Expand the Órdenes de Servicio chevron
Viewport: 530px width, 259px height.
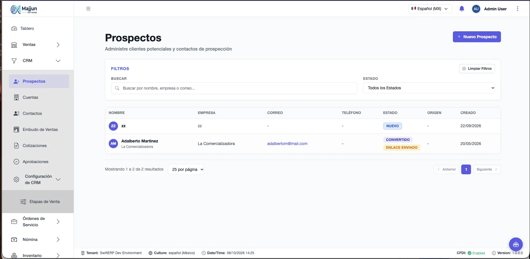[x=58, y=222]
